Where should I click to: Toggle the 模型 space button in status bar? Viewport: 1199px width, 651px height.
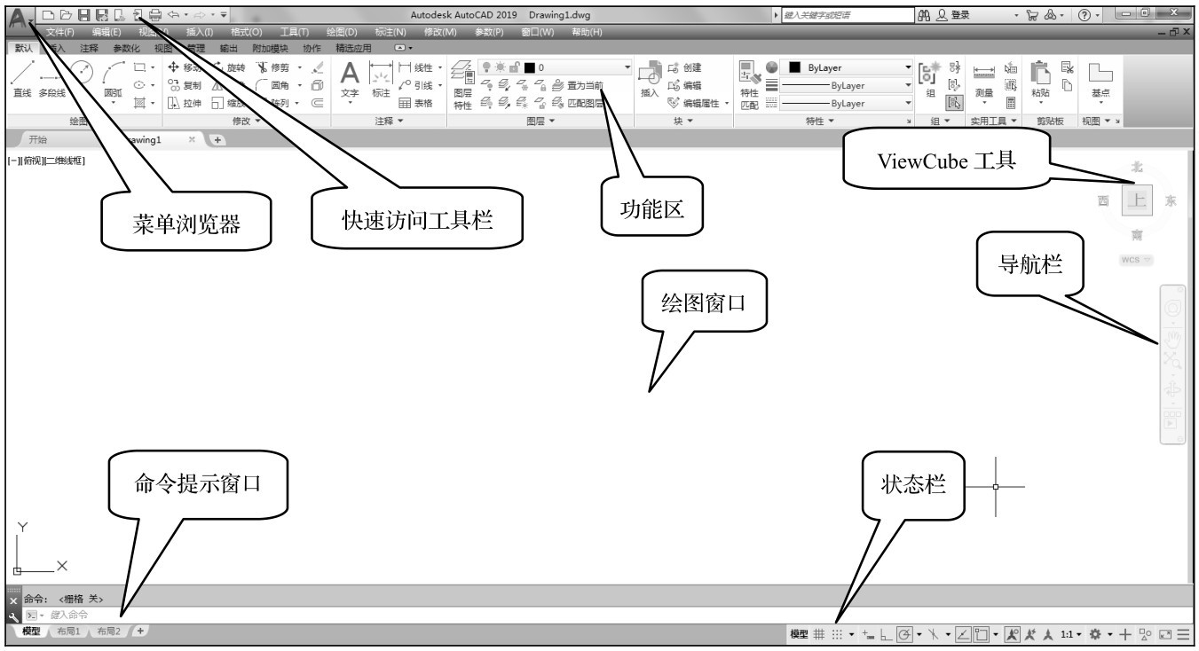[x=800, y=633]
